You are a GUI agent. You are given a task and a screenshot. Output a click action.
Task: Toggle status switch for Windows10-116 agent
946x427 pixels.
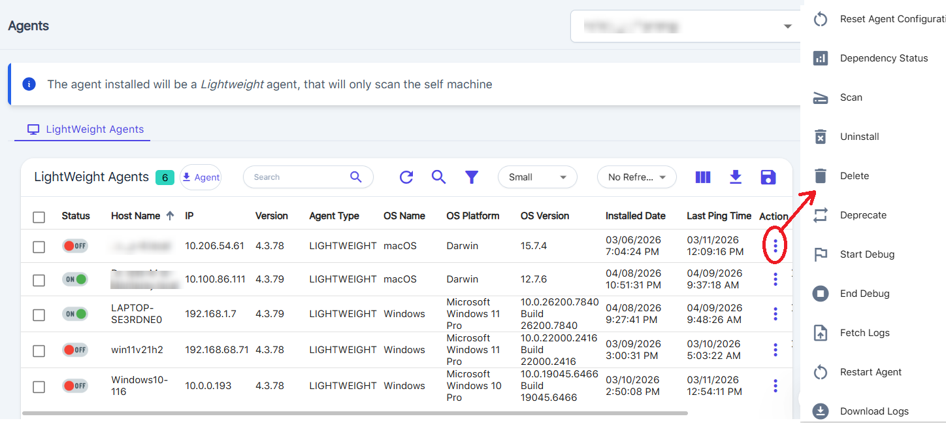coord(75,386)
